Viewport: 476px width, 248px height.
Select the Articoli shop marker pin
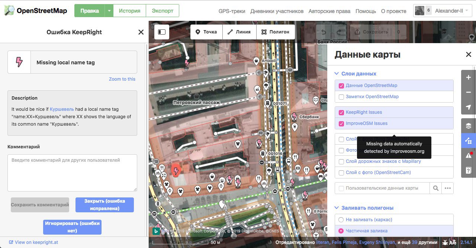click(x=256, y=61)
